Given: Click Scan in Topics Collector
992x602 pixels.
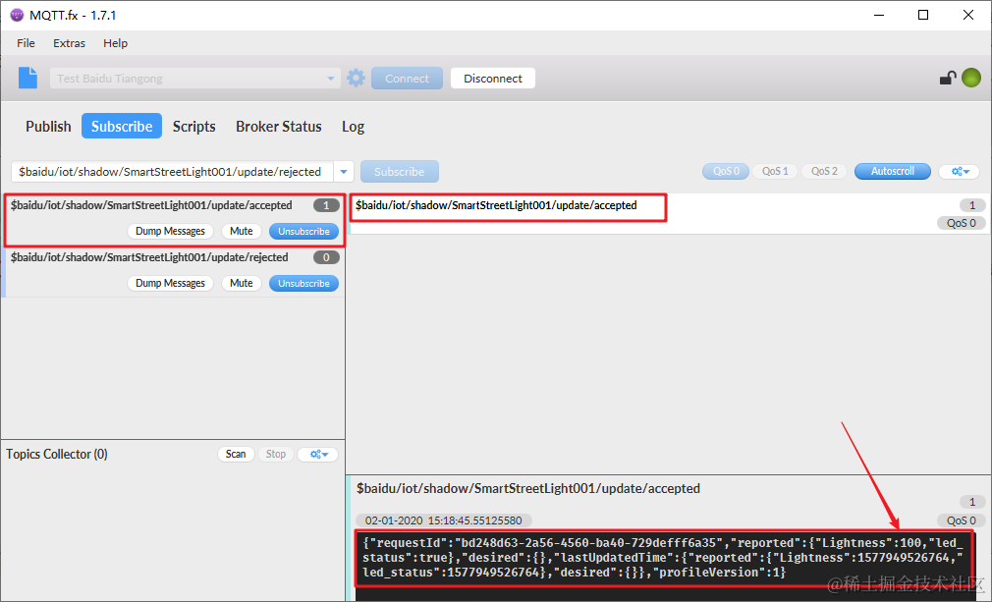Looking at the screenshot, I should coord(236,454).
